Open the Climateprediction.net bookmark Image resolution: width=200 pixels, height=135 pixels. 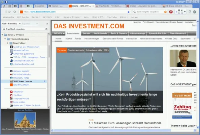tap(24, 61)
